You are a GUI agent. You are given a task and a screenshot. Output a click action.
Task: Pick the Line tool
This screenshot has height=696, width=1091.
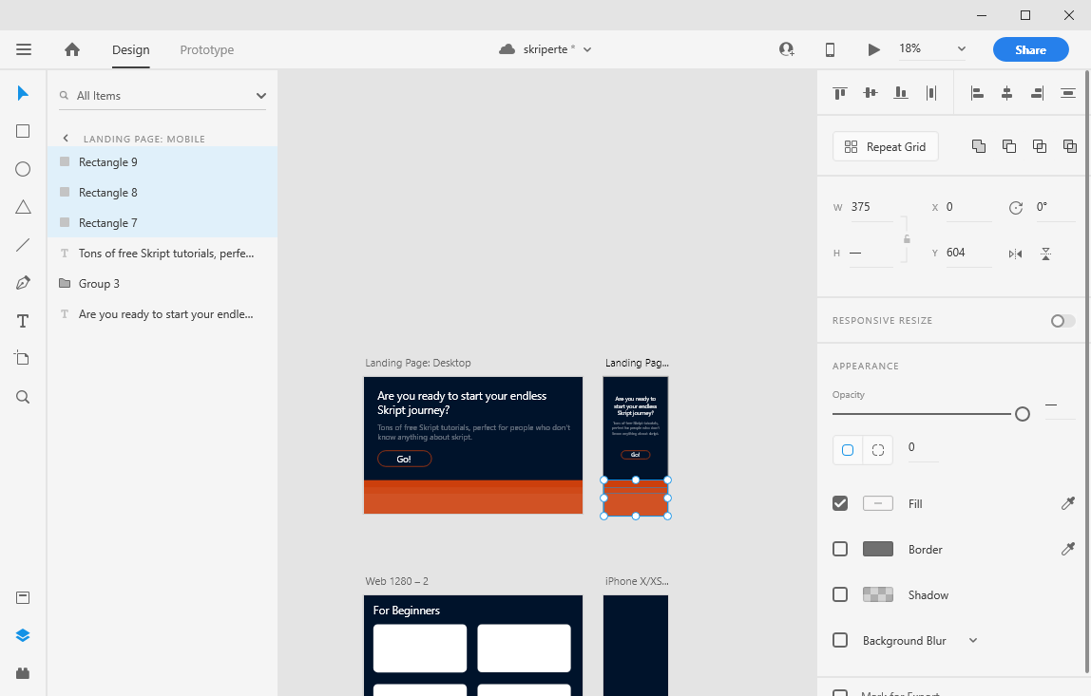[23, 245]
